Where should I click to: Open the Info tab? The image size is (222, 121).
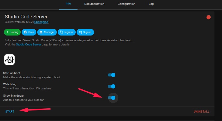coord(68,4)
